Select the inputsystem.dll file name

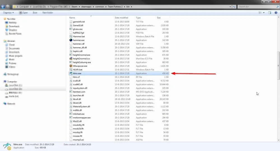[x=80, y=88]
